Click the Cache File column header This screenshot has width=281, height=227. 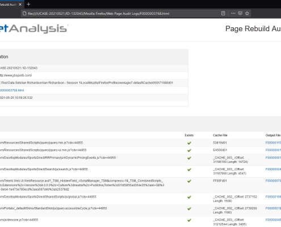(220, 135)
